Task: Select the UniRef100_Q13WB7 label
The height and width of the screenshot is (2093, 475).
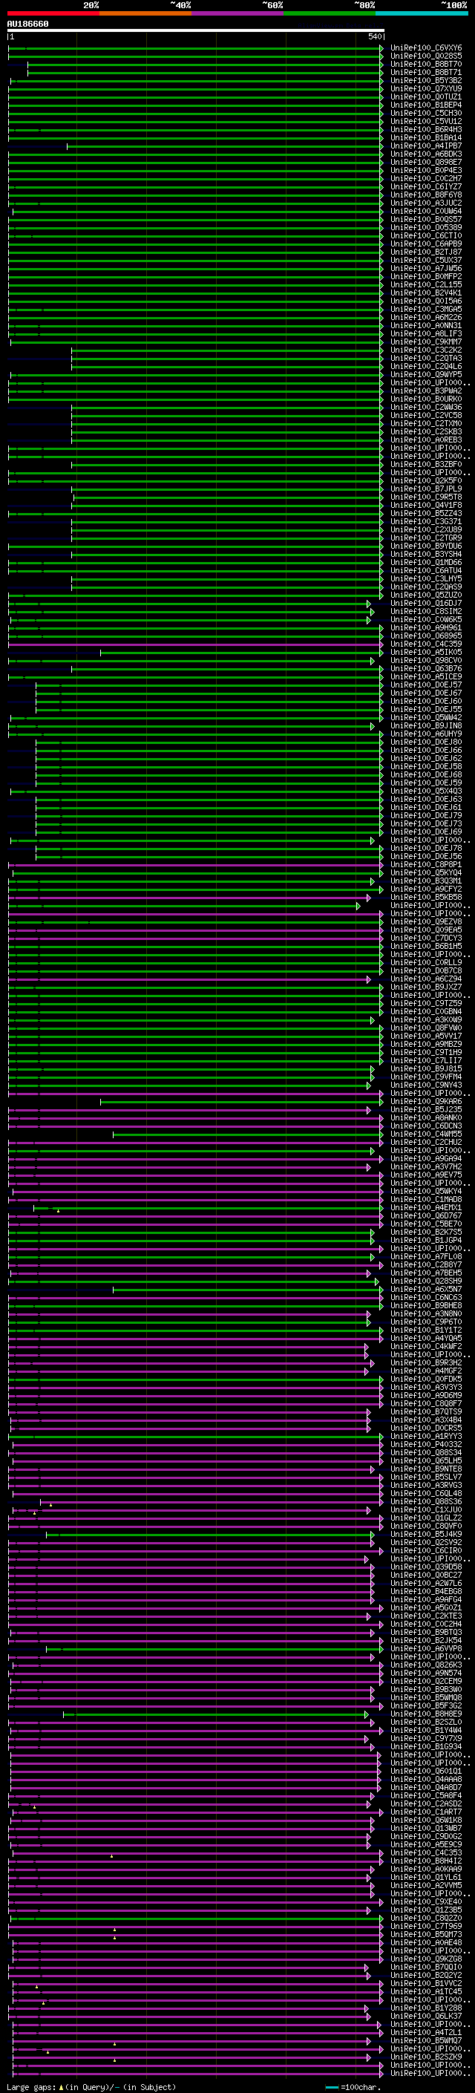Action: [426, 1828]
